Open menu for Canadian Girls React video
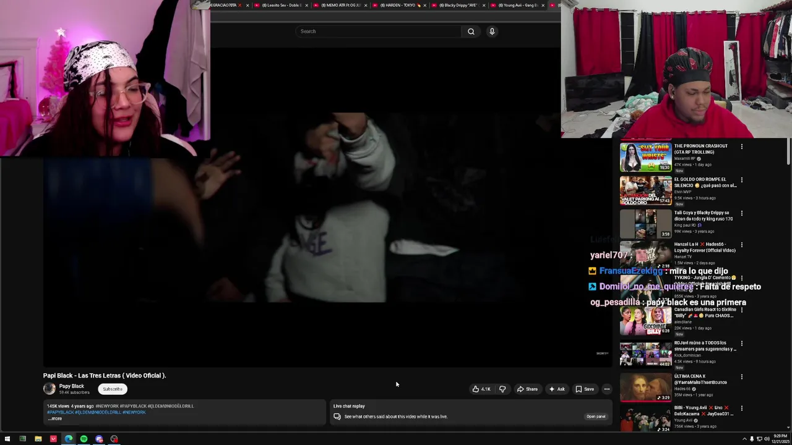 pyautogui.click(x=742, y=310)
